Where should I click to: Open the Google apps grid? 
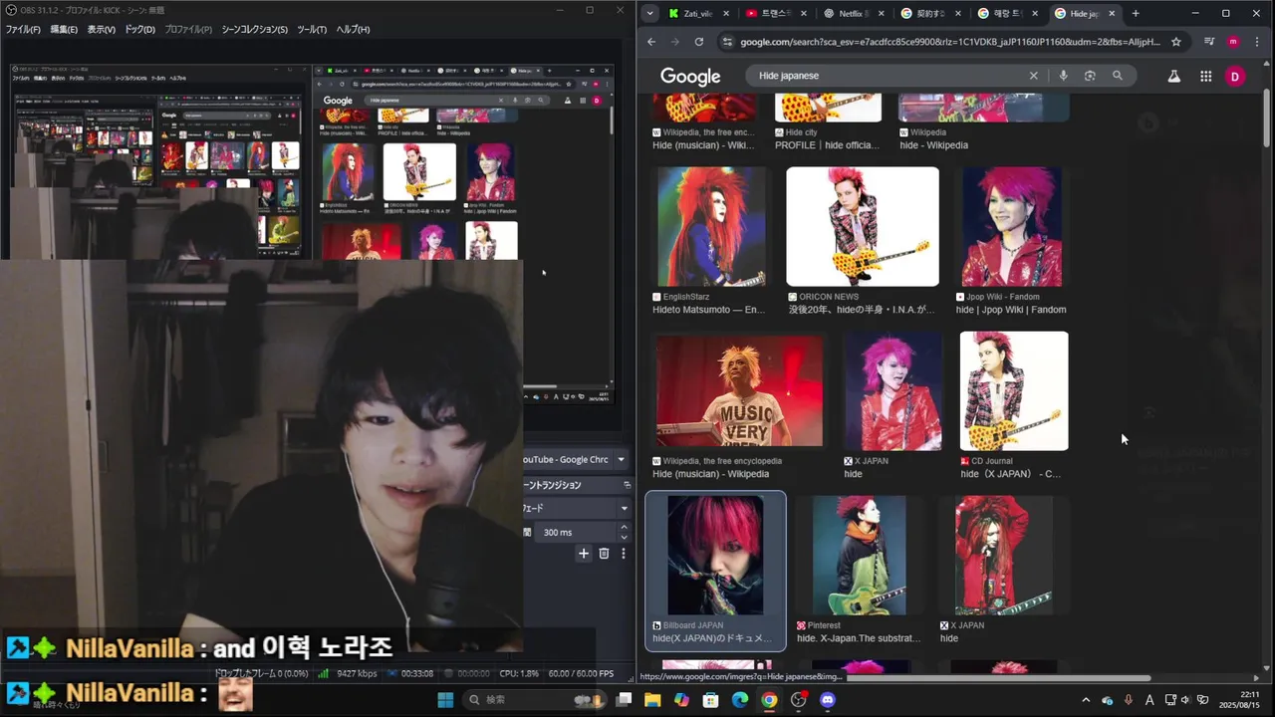1205,76
